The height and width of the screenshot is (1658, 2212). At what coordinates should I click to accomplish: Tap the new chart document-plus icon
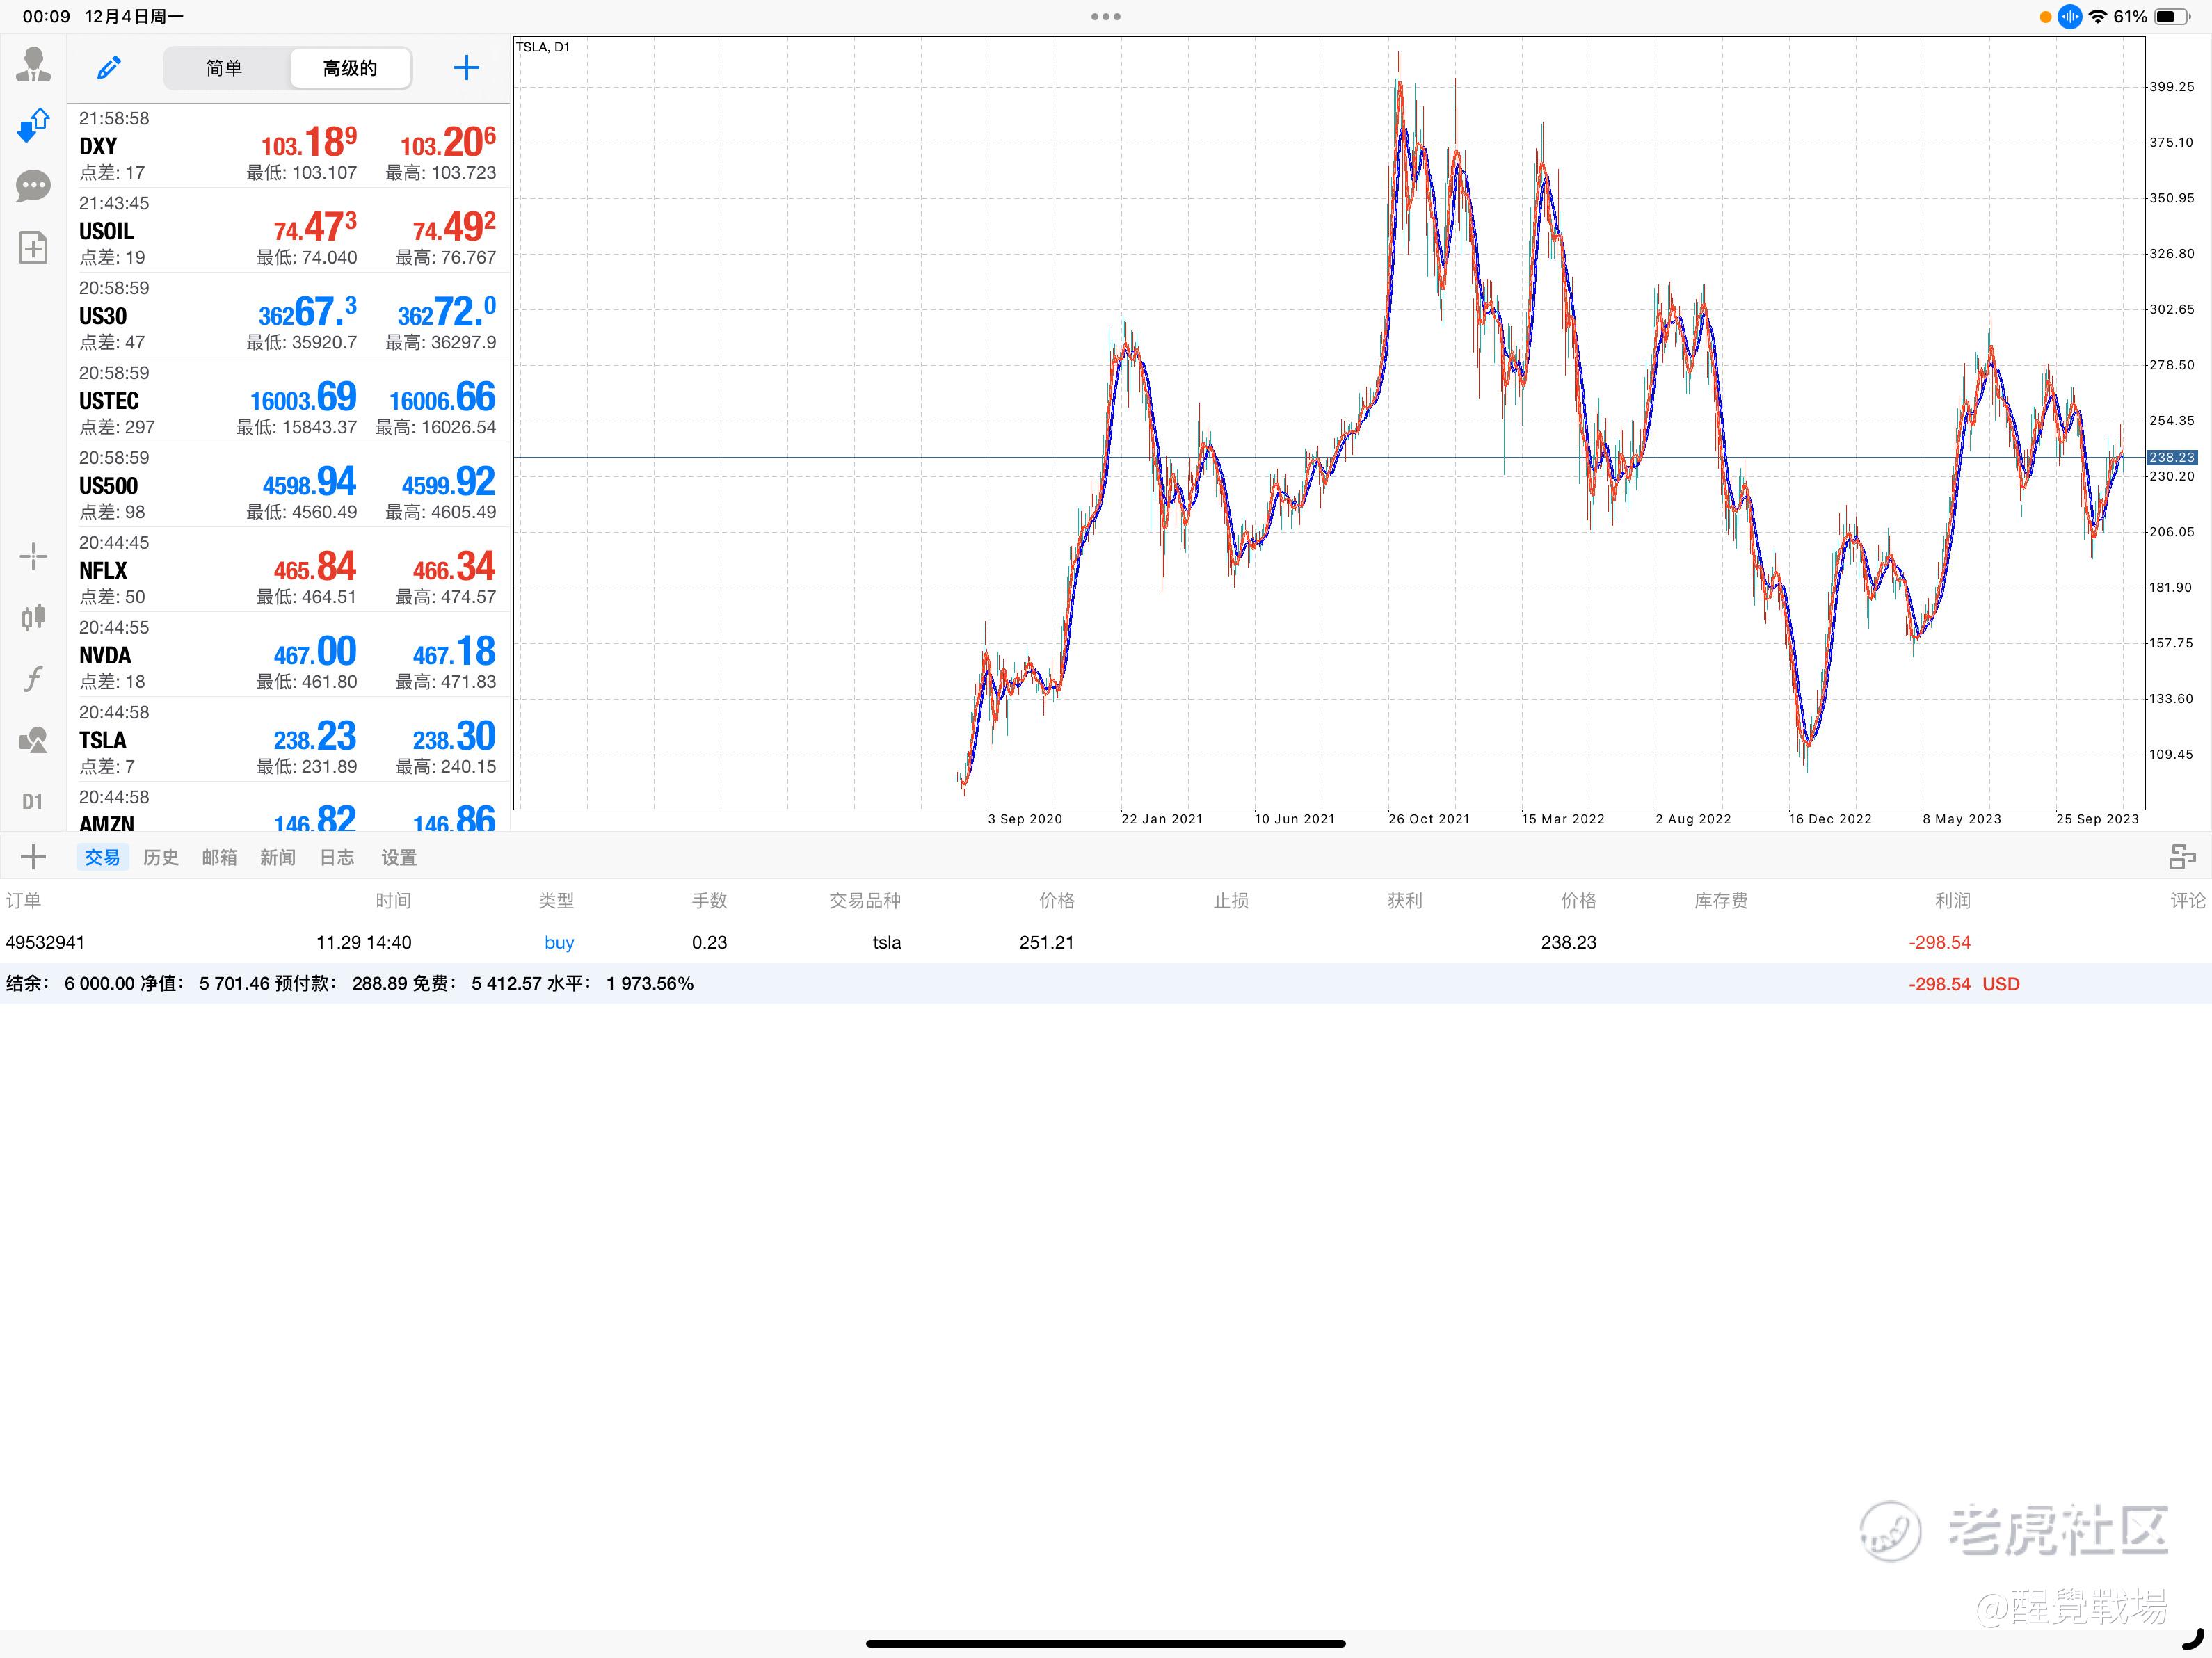point(33,247)
